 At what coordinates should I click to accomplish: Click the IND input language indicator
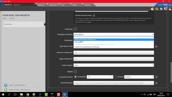pyautogui.click(x=155, y=95)
